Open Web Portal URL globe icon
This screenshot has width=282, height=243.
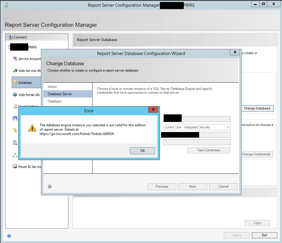[x=15, y=95]
